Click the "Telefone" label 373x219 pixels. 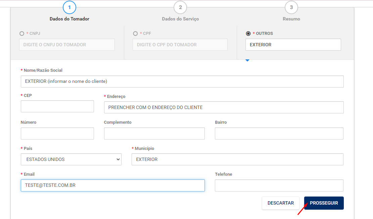click(x=224, y=174)
